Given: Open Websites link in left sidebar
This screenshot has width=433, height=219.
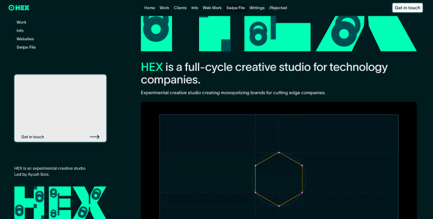Looking at the screenshot, I should coord(25,39).
